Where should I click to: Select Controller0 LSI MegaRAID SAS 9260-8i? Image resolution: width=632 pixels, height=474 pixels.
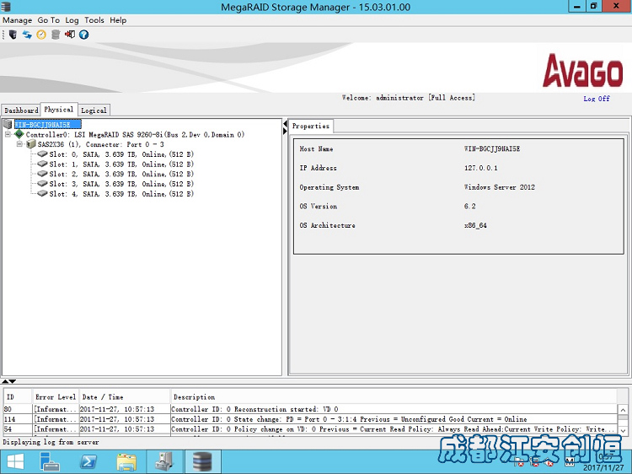tap(135, 134)
